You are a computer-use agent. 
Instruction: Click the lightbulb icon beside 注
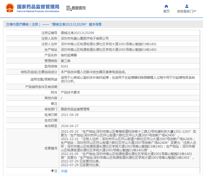[52, 171]
